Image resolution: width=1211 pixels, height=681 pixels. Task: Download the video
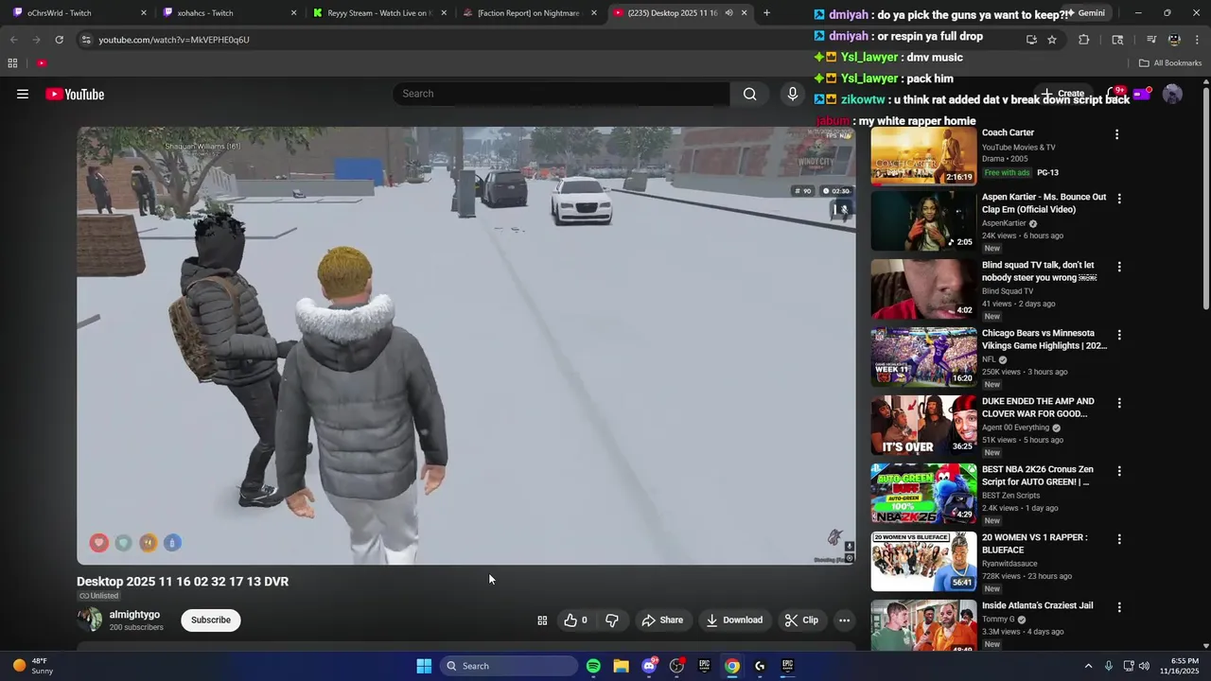pyautogui.click(x=734, y=620)
